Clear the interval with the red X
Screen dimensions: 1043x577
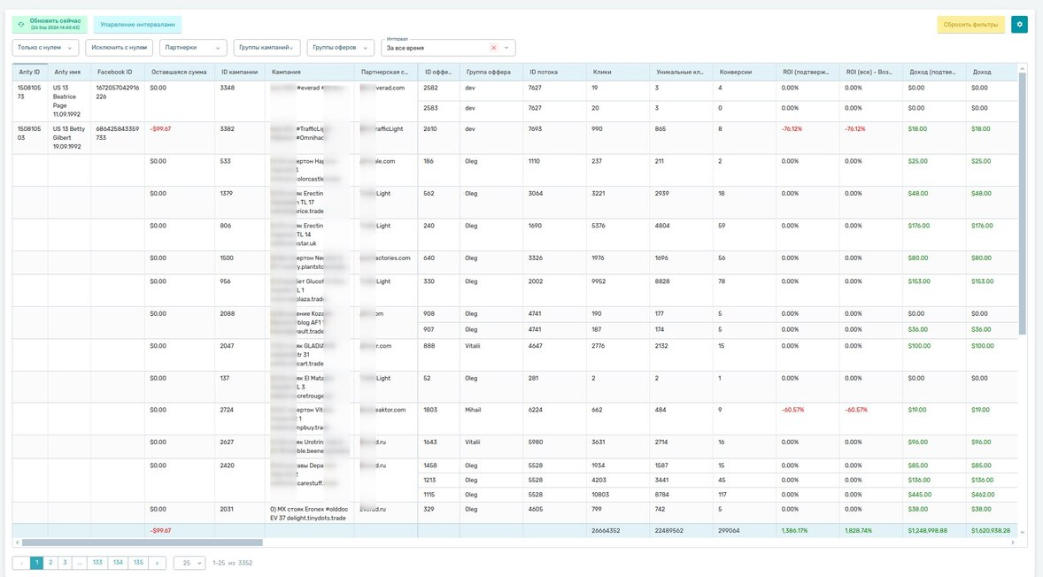[493, 48]
